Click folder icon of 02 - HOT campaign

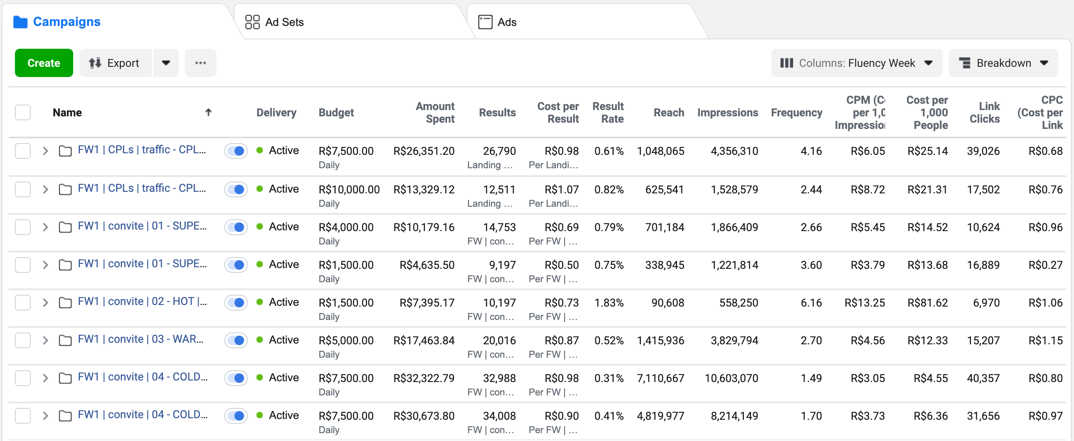(65, 302)
